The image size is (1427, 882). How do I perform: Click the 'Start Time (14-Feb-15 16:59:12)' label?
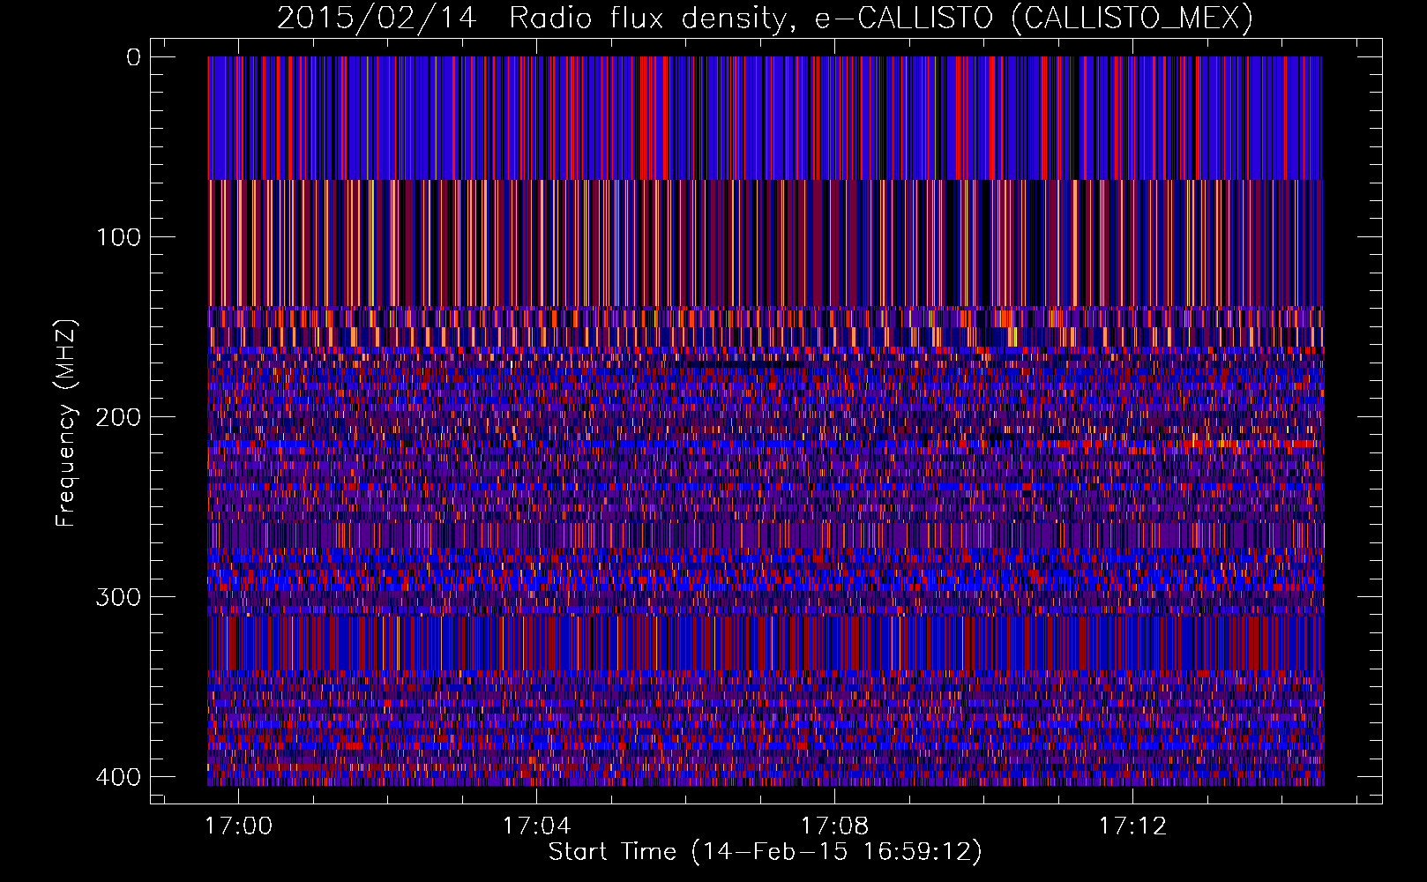pos(765,852)
